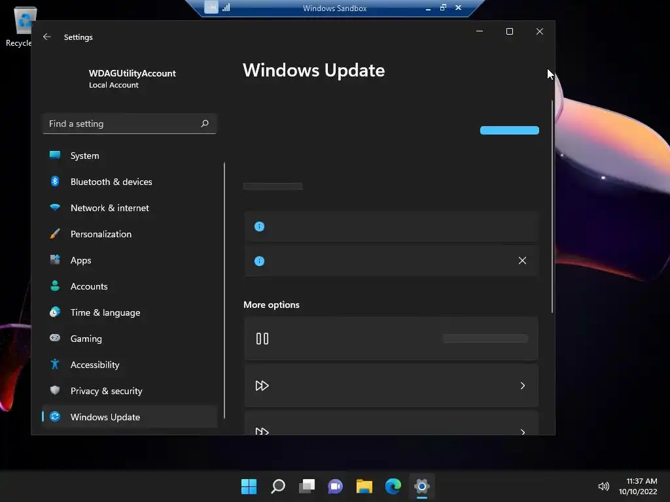The image size is (670, 502).
Task: Click the Time & language clock icon
Action: pyautogui.click(x=55, y=312)
